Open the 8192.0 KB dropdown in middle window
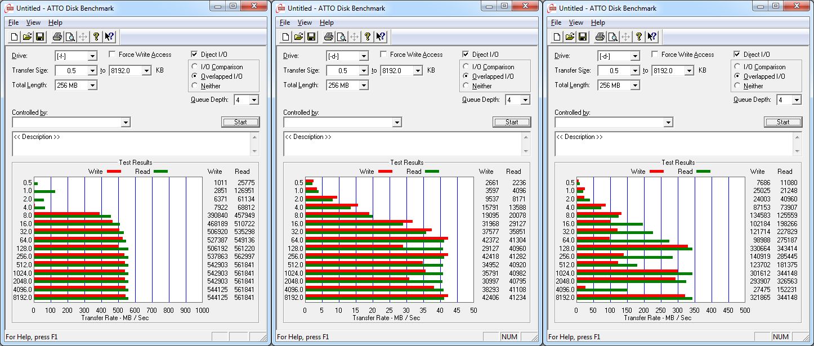 click(418, 71)
